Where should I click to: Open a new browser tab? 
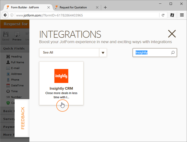[x=105, y=7]
